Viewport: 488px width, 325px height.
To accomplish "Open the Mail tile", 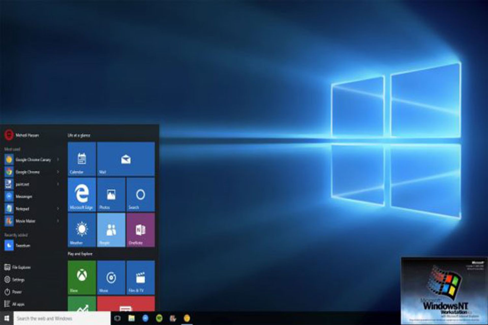I will coord(126,159).
